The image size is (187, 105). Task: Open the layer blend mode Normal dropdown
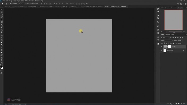[x=167, y=40]
